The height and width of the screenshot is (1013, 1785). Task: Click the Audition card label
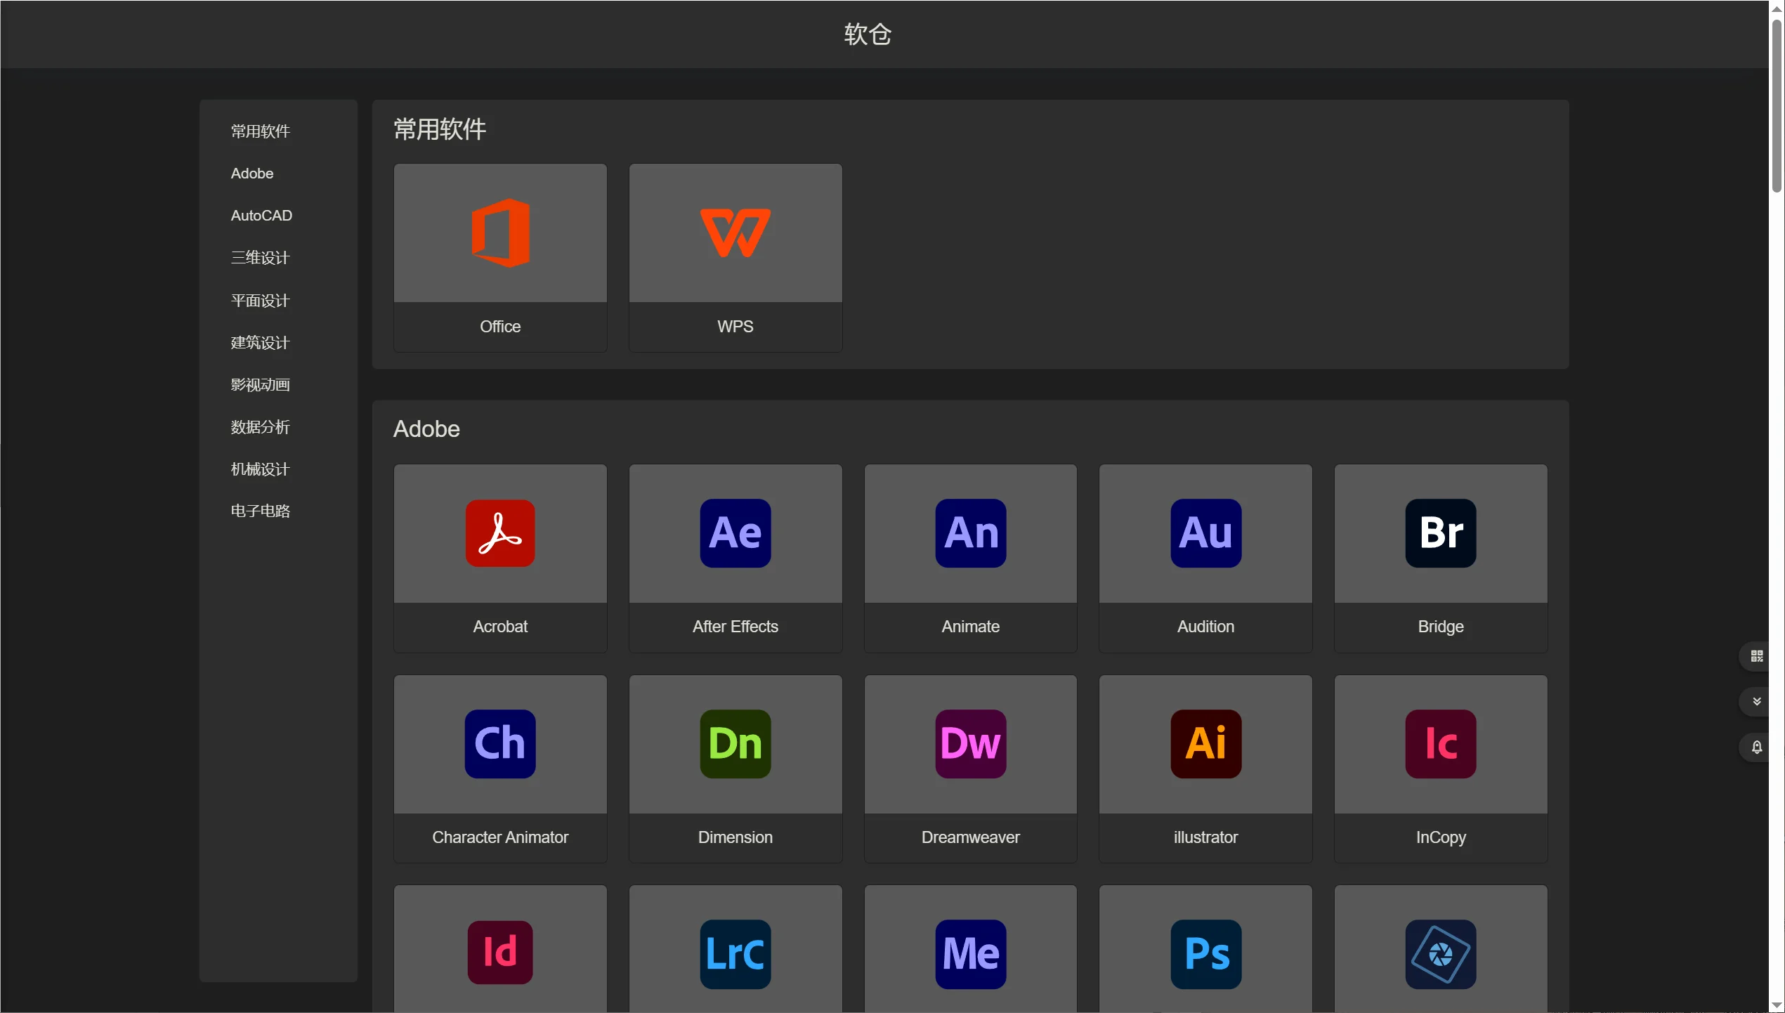click(1205, 627)
